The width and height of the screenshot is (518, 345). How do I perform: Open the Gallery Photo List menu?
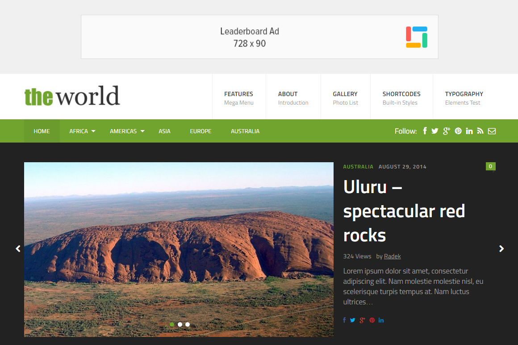click(345, 98)
